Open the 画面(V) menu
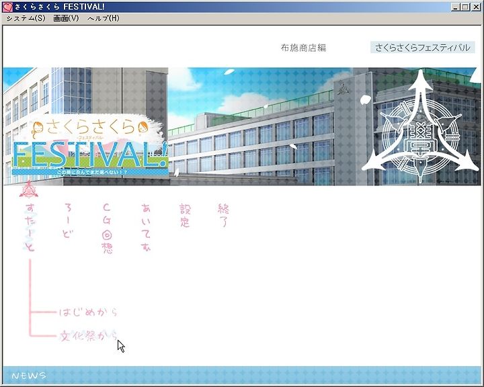 point(66,18)
